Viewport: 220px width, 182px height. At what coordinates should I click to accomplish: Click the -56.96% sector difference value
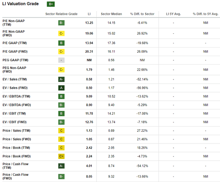142,88
